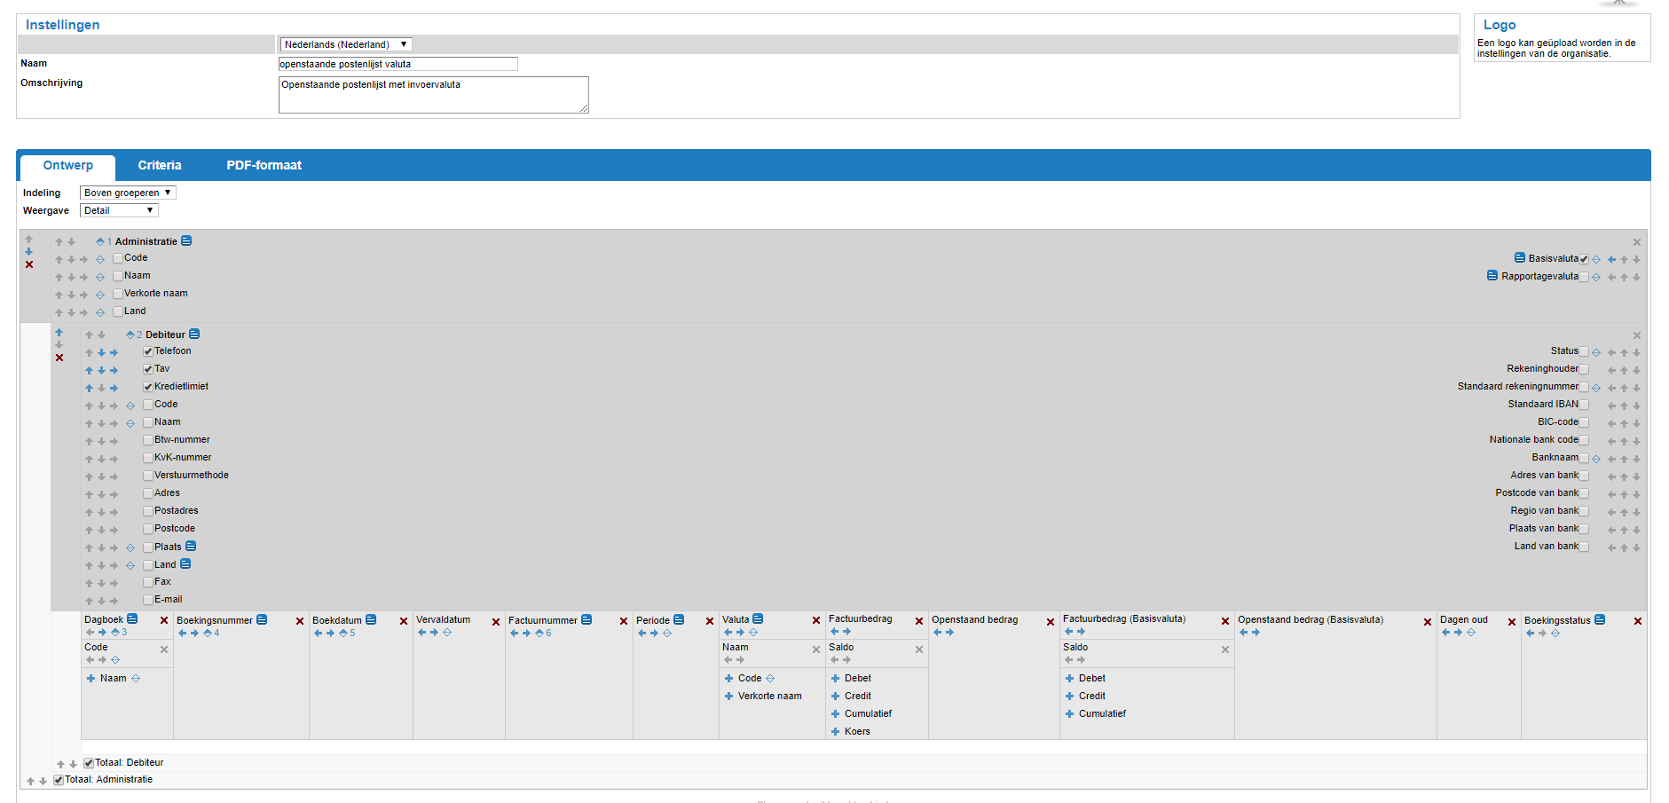
Task: Click the Omschrijving text area
Action: [433, 95]
